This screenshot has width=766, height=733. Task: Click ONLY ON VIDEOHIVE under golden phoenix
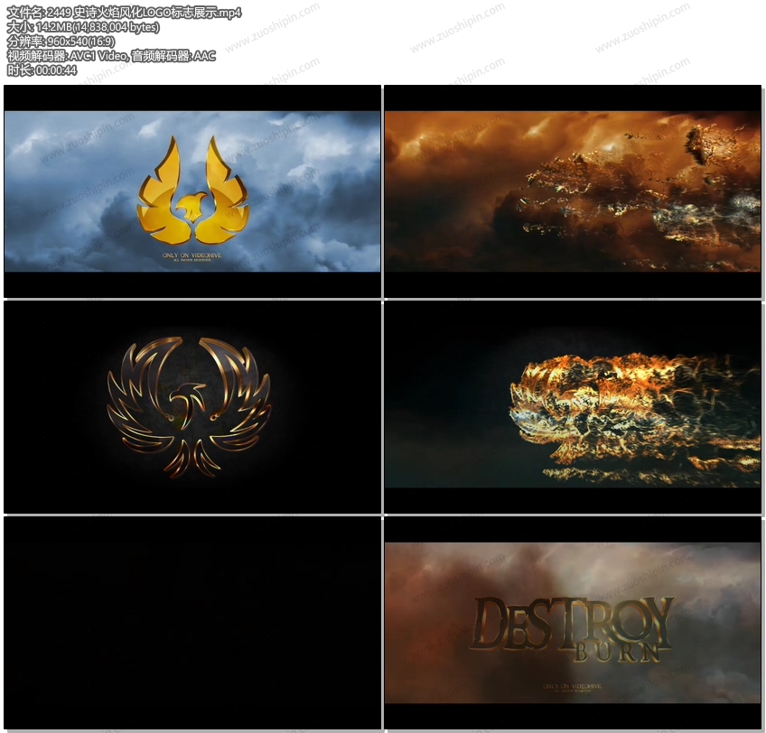tap(192, 256)
